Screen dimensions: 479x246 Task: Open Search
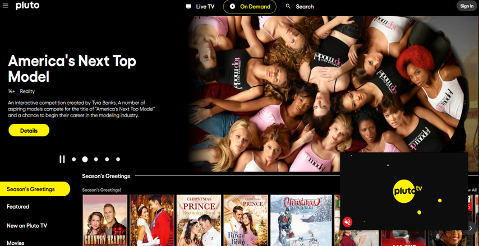[x=300, y=6]
